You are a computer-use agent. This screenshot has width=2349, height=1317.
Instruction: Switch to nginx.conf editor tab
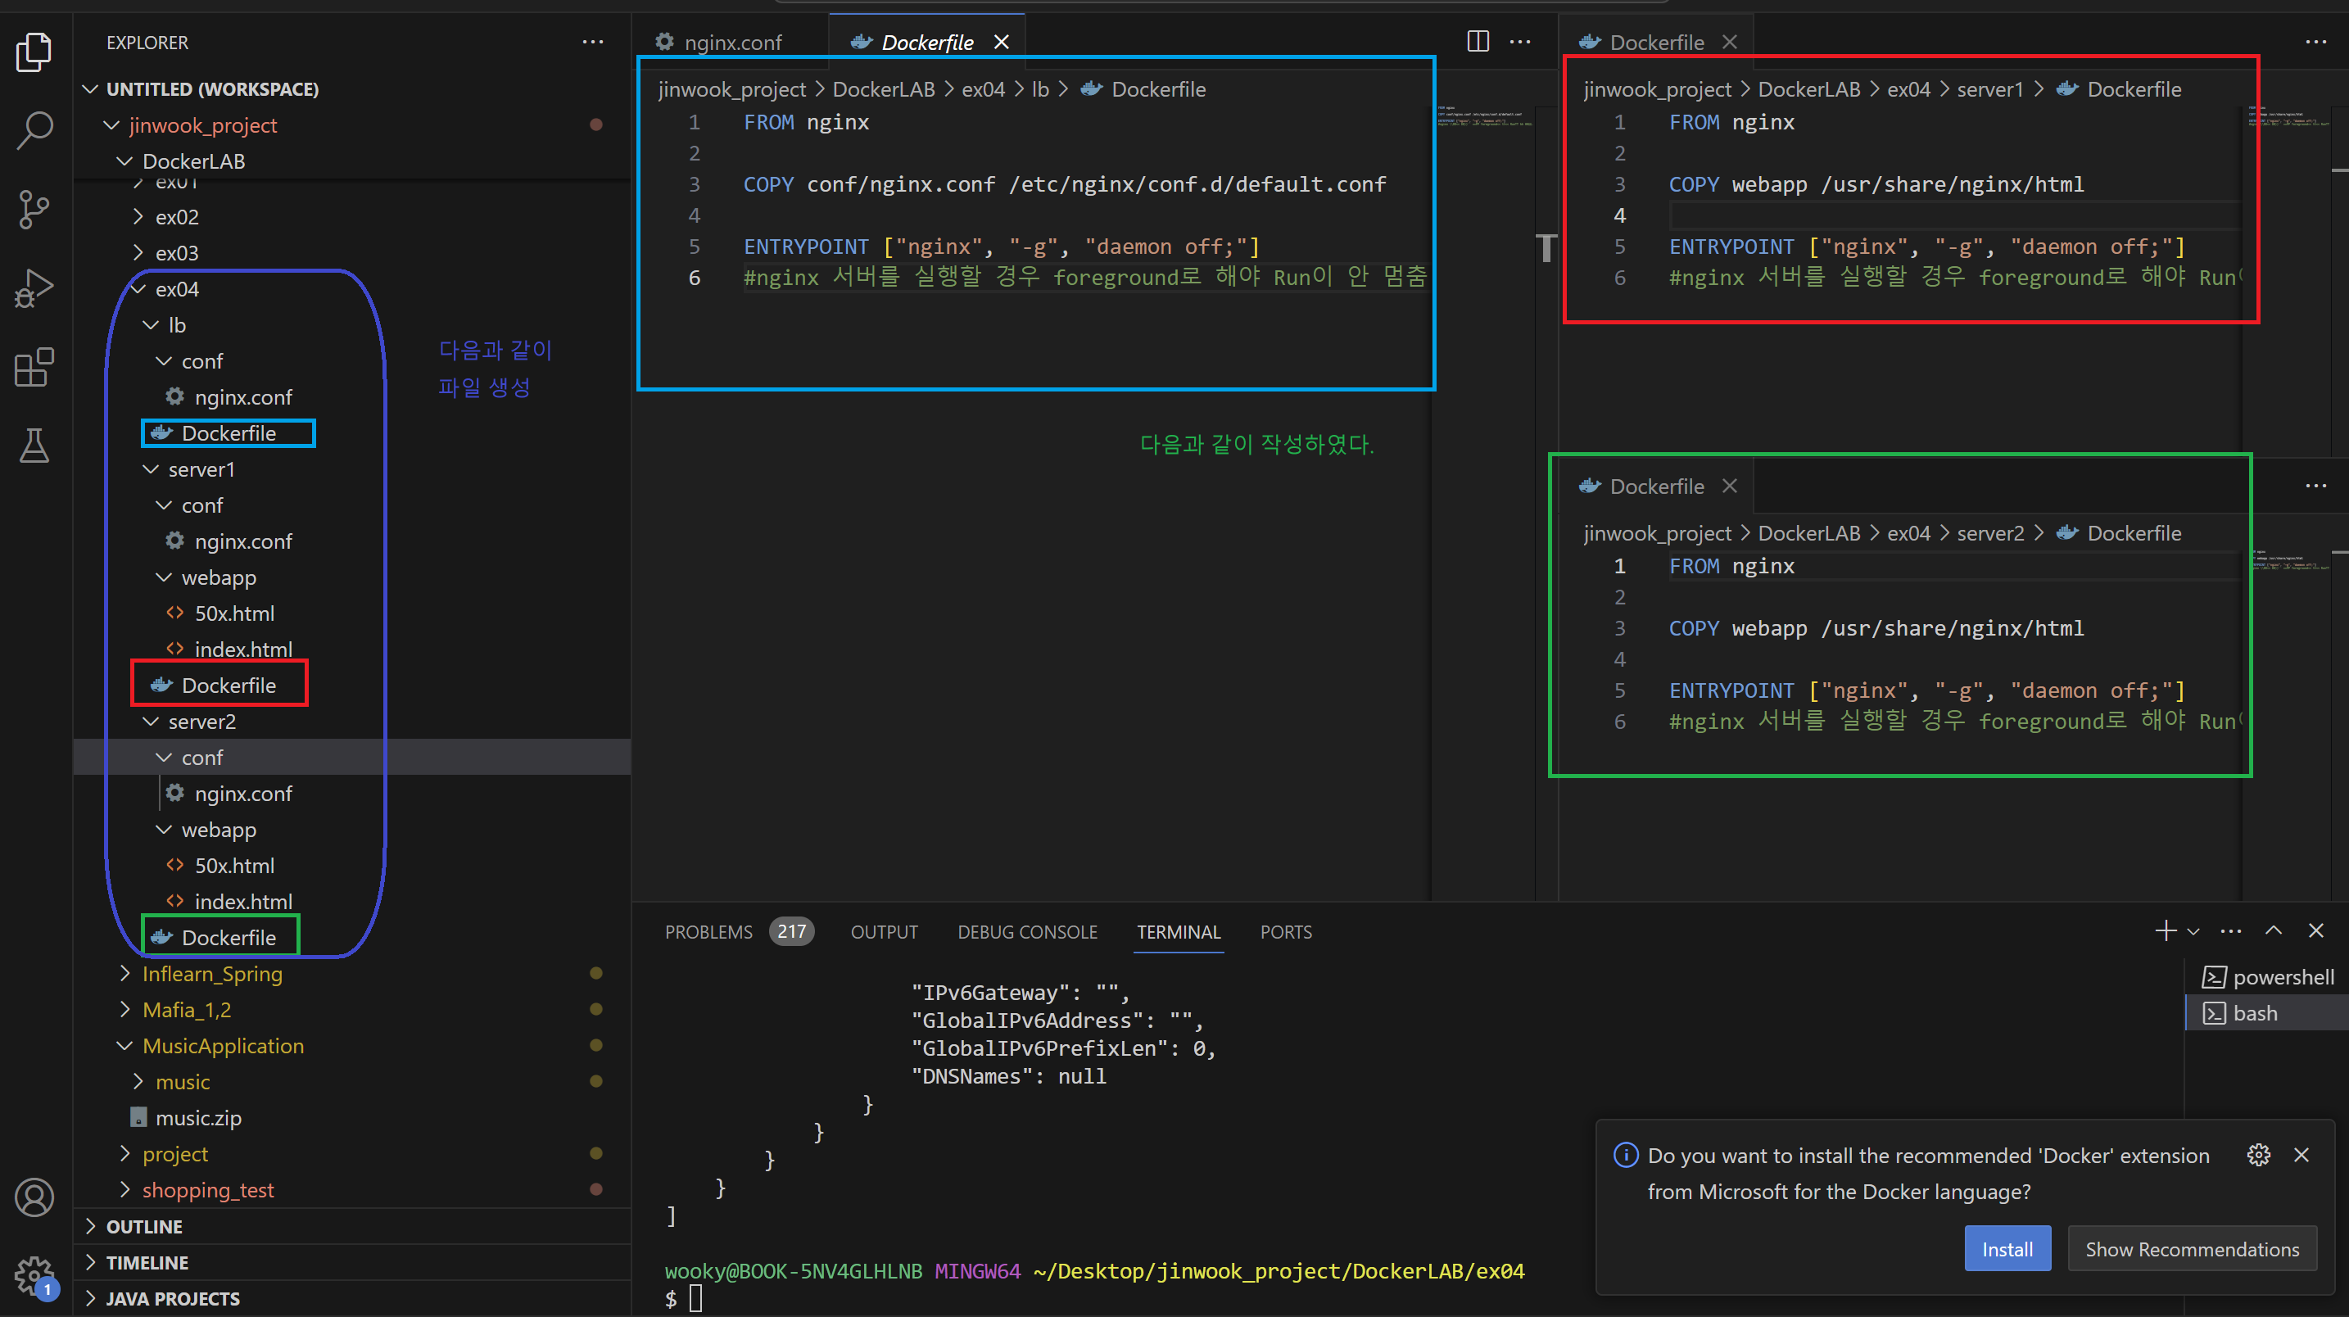pos(732,43)
